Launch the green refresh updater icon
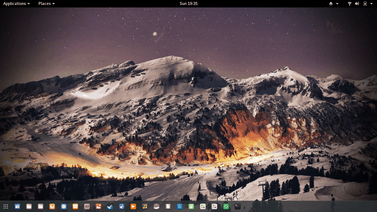This screenshot has height=212, width=377. coord(226,206)
